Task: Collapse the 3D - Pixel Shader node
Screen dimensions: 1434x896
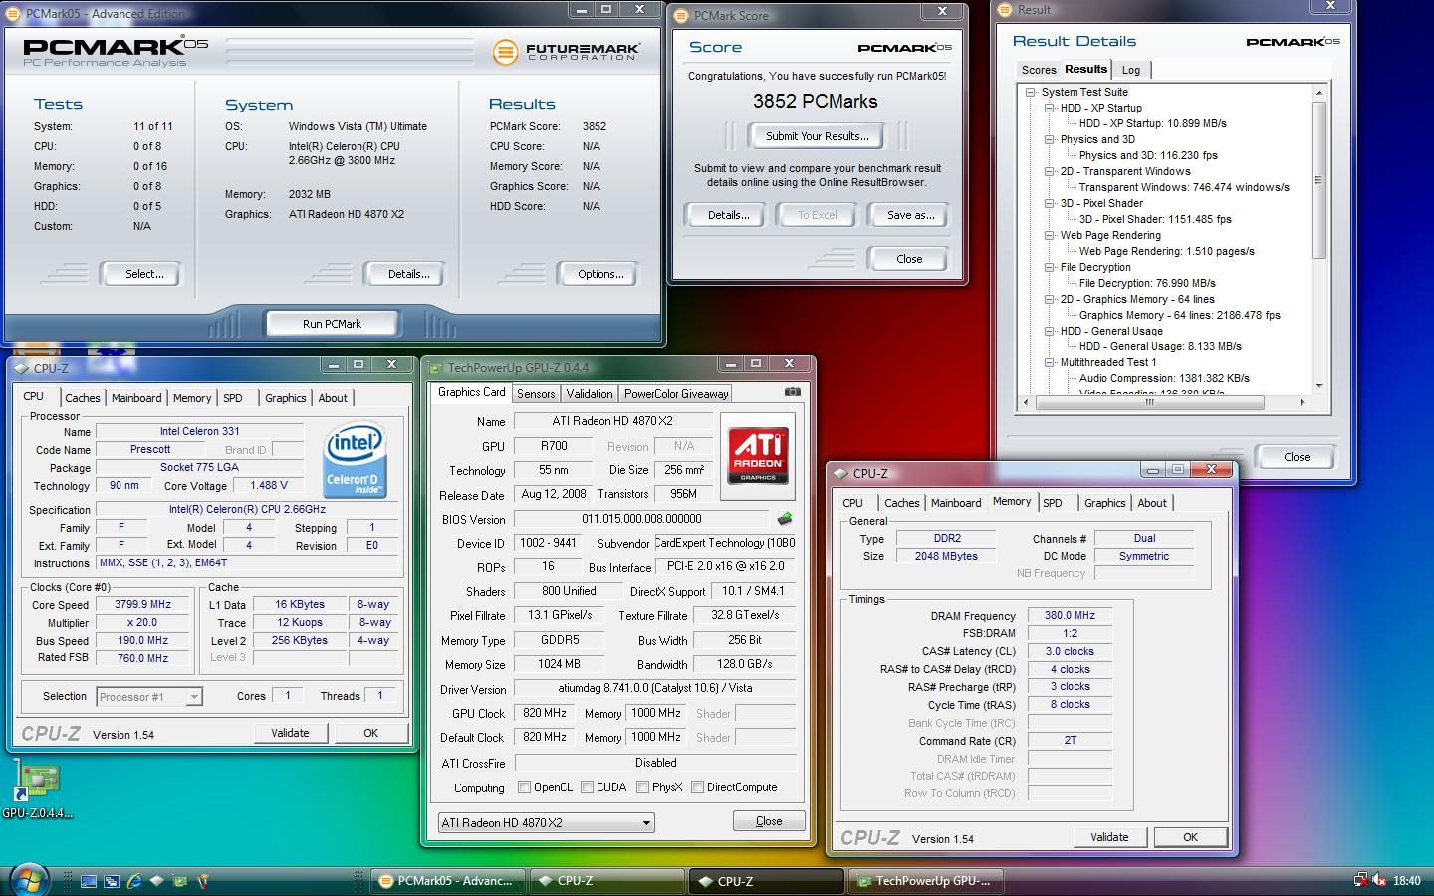Action: (x=1049, y=203)
